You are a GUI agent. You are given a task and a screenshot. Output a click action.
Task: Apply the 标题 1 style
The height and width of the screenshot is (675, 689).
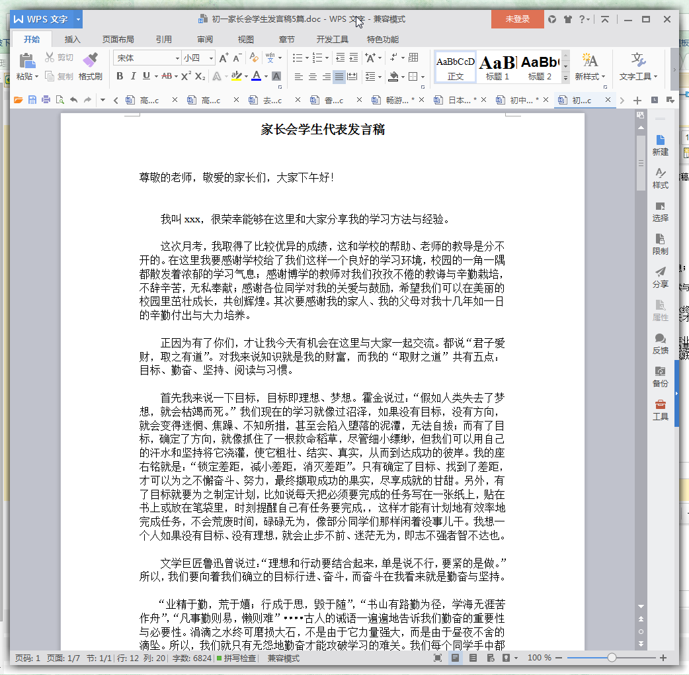[x=497, y=67]
